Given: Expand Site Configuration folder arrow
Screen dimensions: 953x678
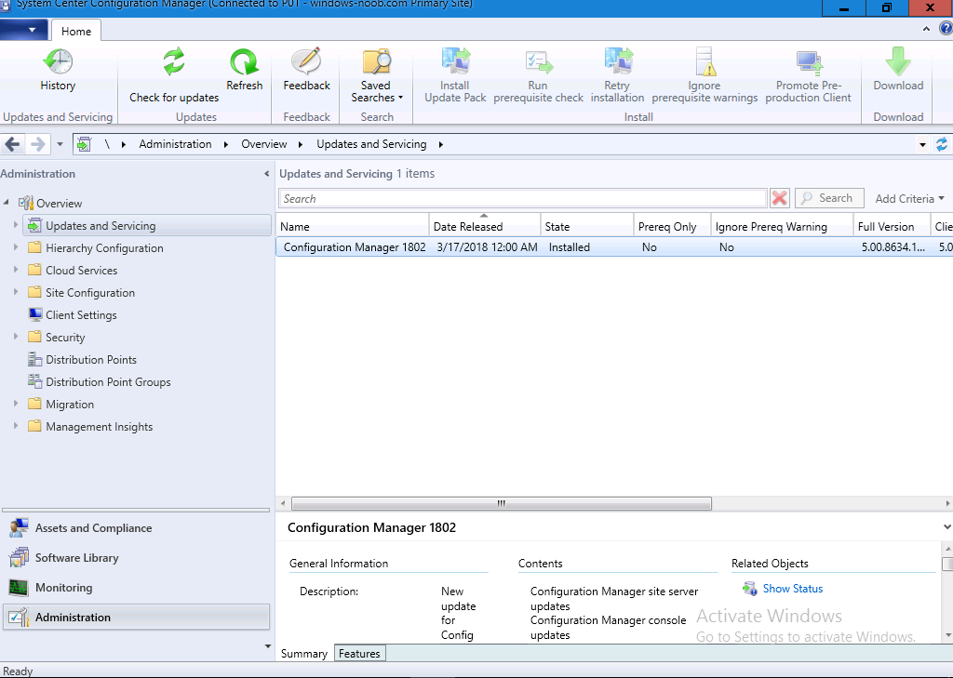Looking at the screenshot, I should 16,292.
